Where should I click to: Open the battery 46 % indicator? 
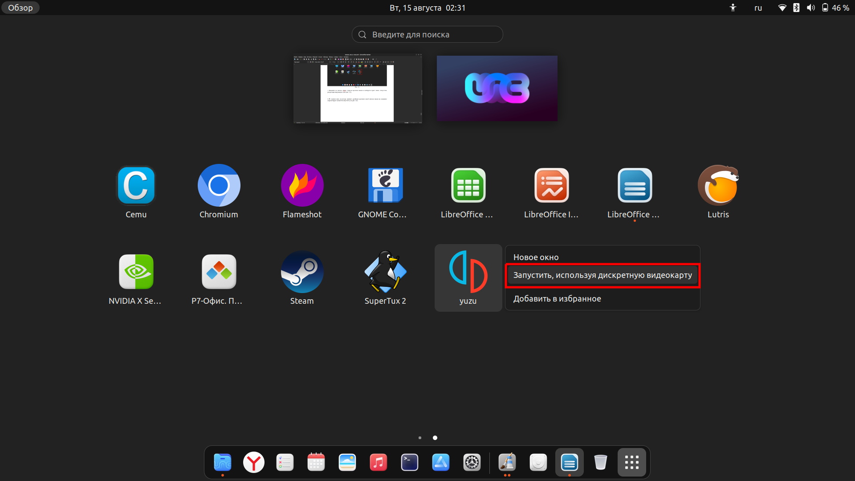click(x=836, y=8)
